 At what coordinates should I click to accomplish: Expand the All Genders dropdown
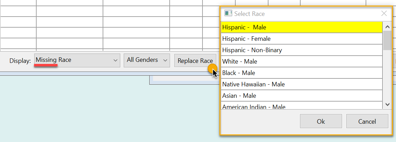tap(147, 60)
